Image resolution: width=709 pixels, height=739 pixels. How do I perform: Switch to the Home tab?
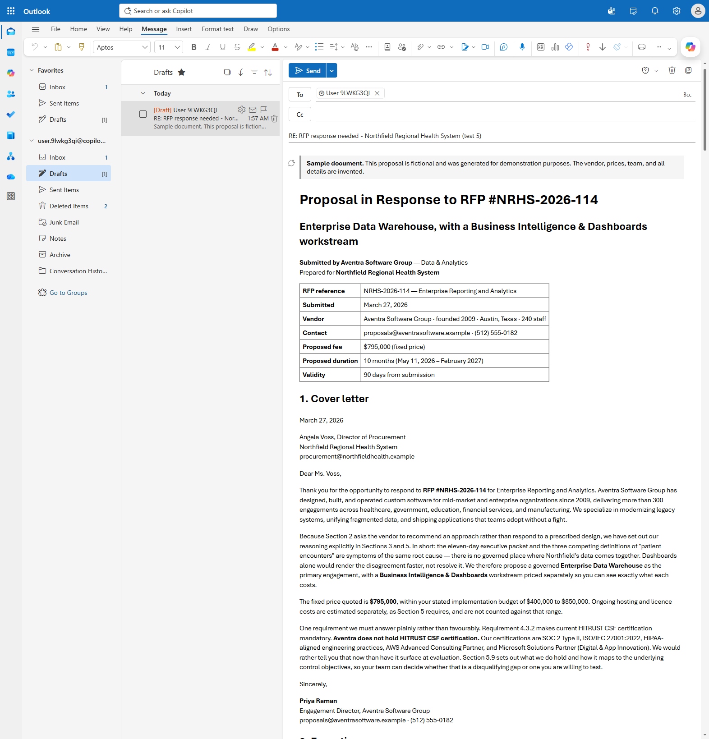[x=78, y=29]
